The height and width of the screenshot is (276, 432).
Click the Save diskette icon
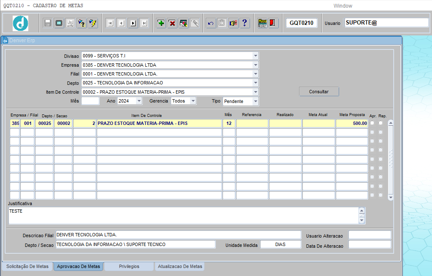point(48,23)
